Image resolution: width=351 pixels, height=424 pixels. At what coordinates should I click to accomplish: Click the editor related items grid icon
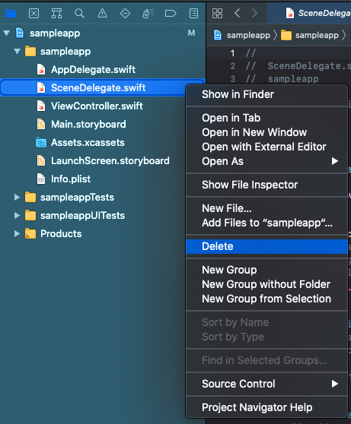click(x=217, y=13)
